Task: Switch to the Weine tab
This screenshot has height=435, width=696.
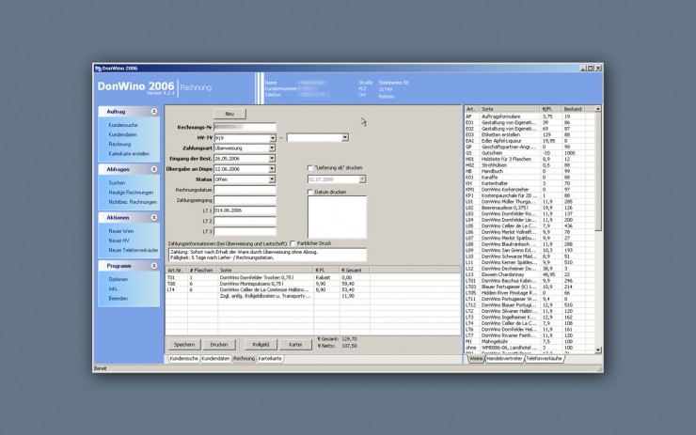Action: click(476, 359)
